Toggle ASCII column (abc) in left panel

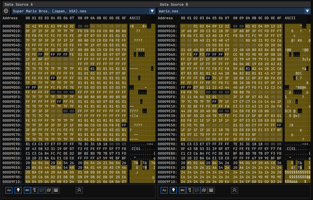click(28, 190)
